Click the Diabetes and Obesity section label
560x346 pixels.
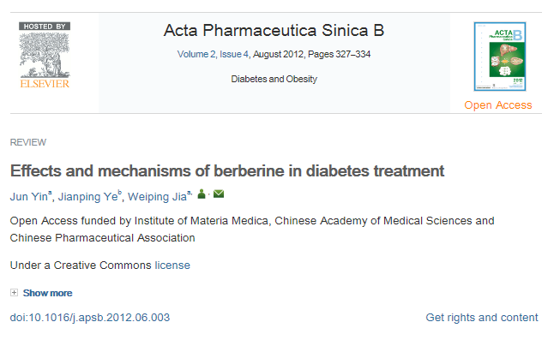274,79
